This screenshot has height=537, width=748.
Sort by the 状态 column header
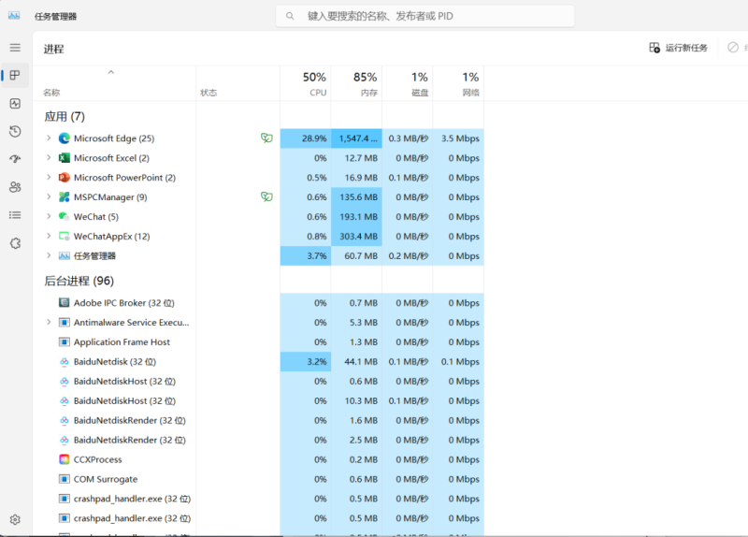(238, 84)
